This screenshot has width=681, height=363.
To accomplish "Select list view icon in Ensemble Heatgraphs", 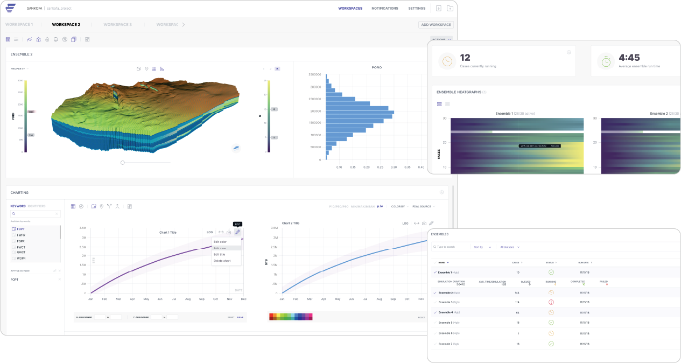I will pos(439,104).
